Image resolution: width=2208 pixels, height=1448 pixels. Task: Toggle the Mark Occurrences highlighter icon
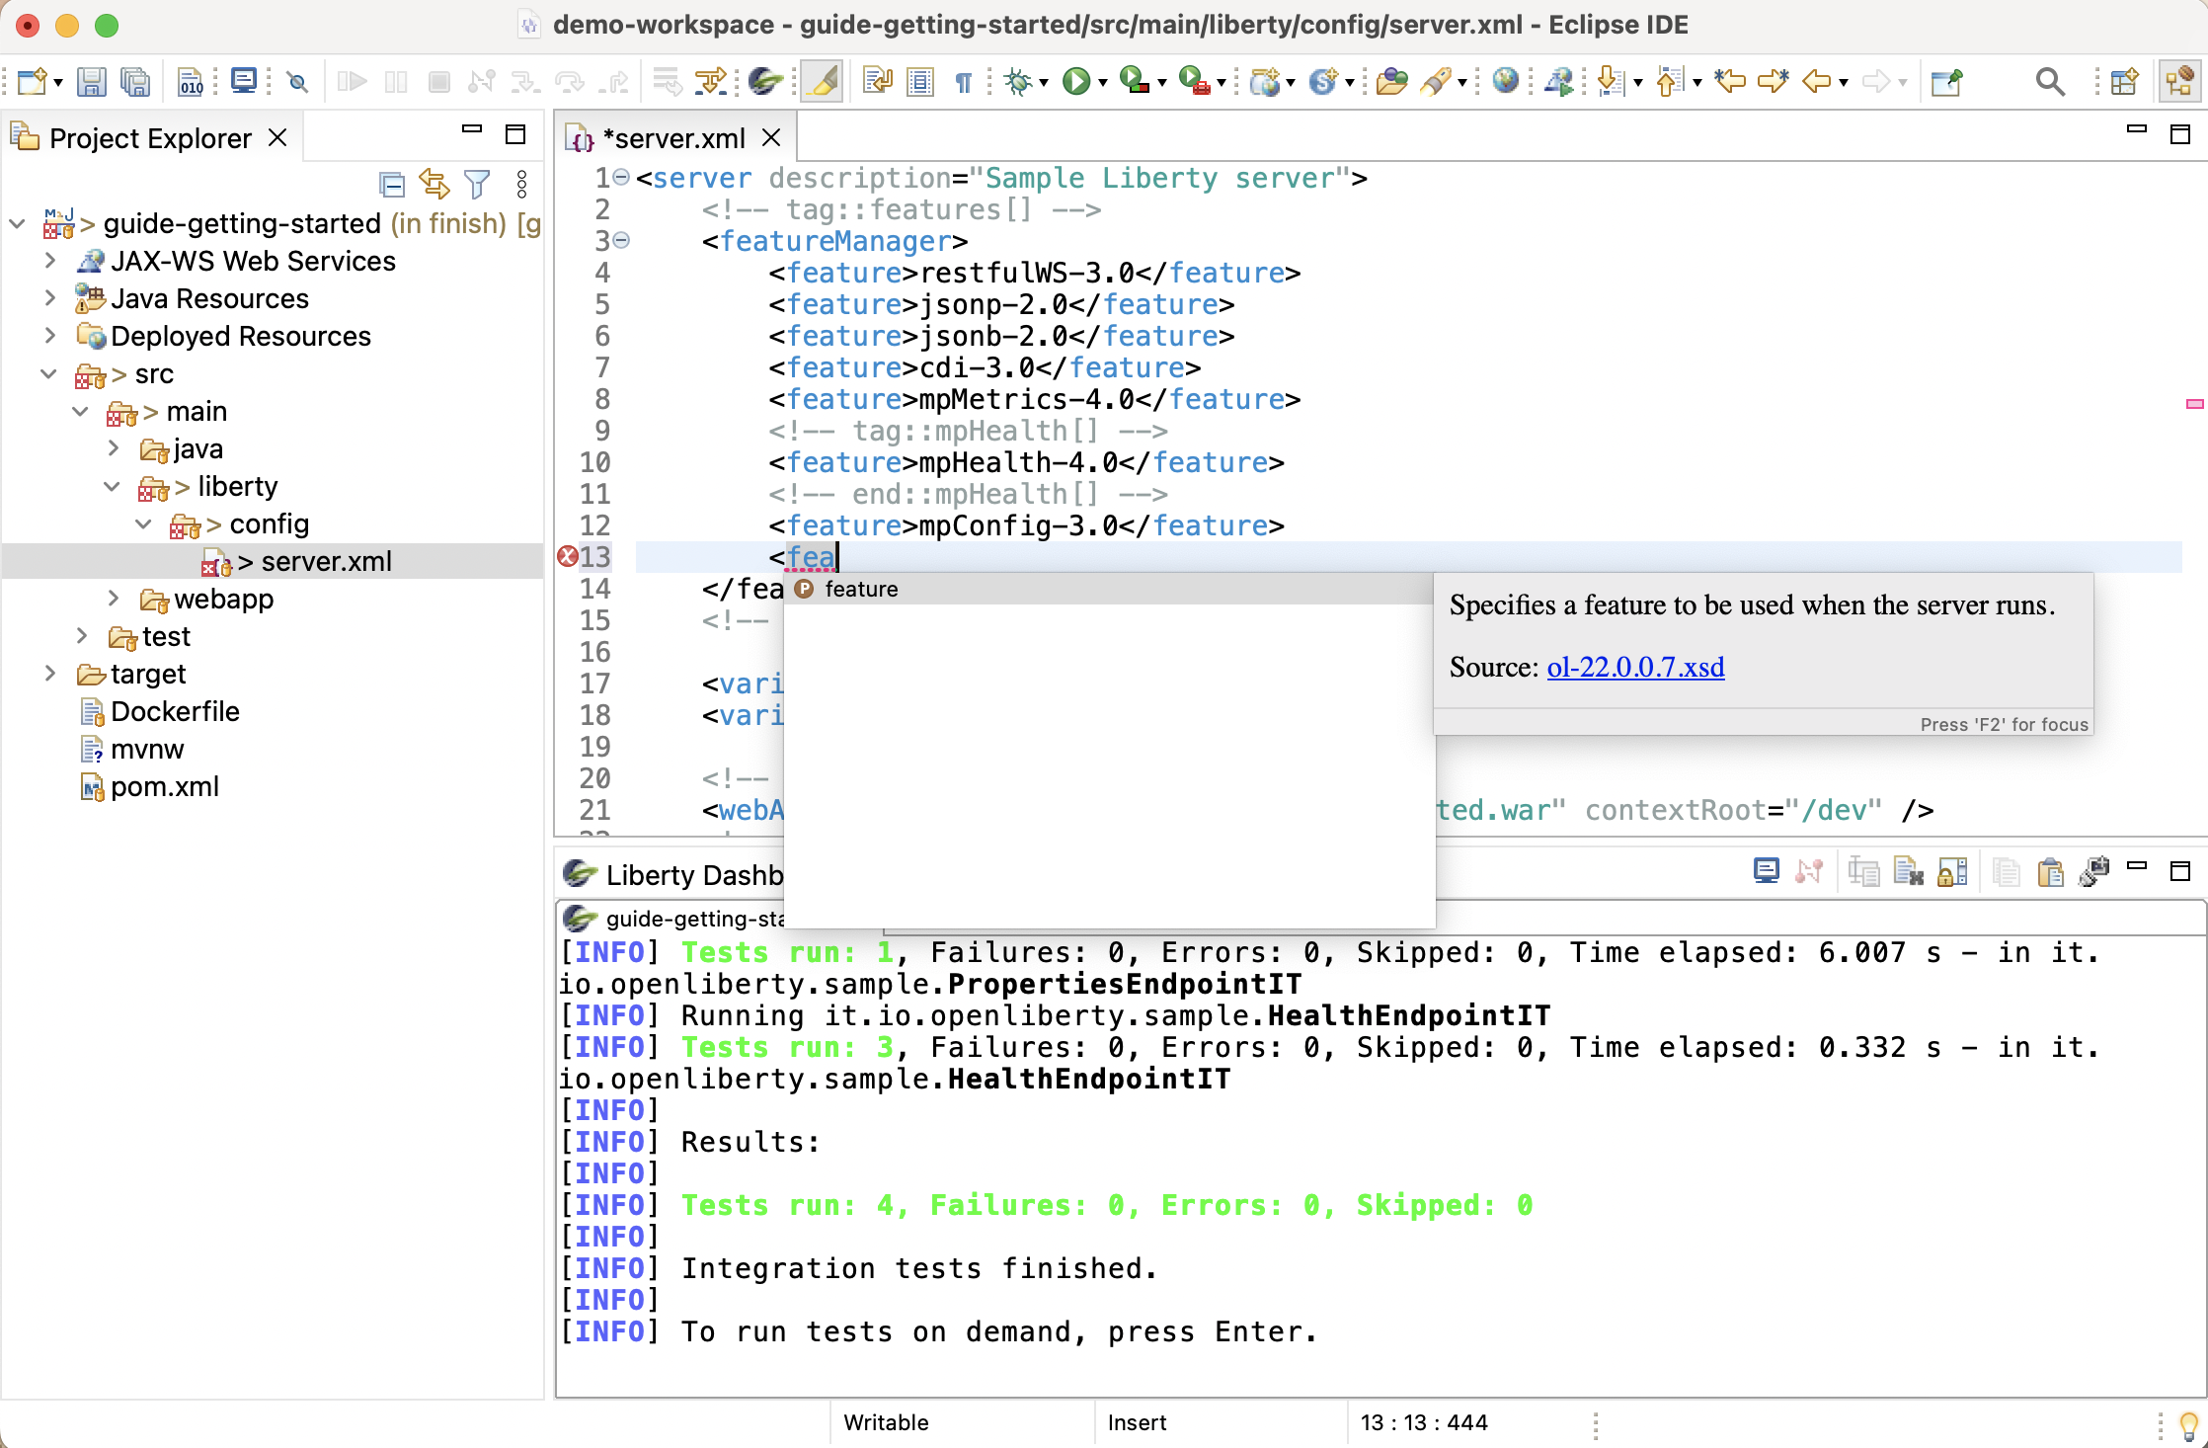pos(822,81)
